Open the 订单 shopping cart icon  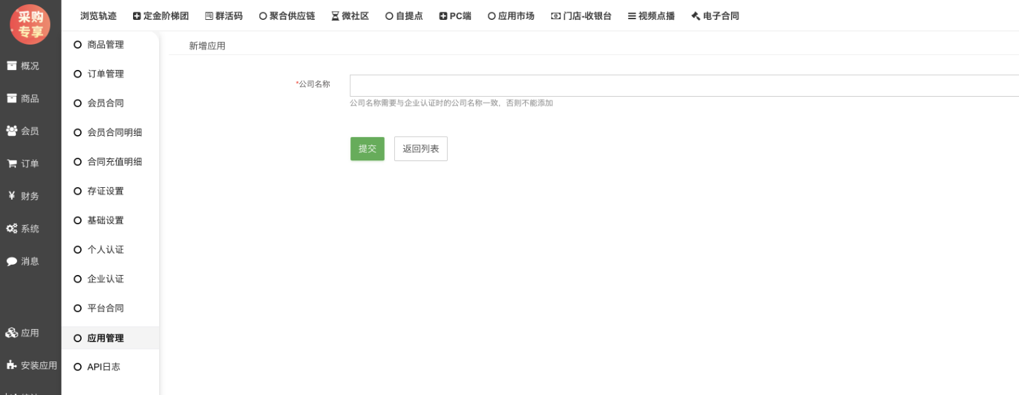(x=12, y=163)
